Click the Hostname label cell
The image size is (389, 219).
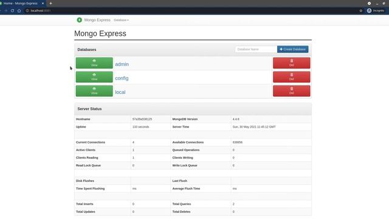(103, 119)
